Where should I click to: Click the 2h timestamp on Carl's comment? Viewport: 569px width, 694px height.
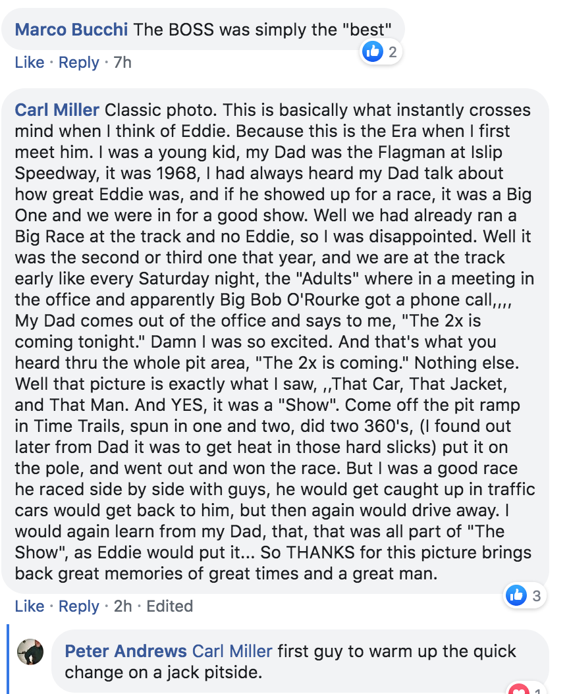[122, 606]
